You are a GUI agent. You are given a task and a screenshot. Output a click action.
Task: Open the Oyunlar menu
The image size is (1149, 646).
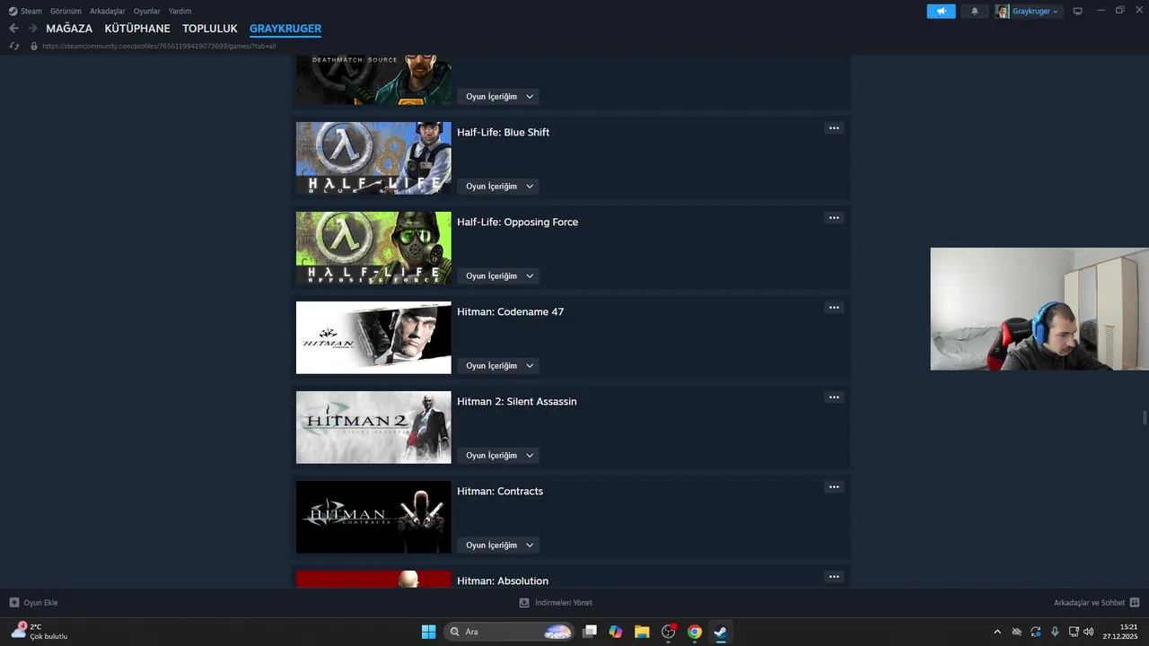(x=147, y=11)
